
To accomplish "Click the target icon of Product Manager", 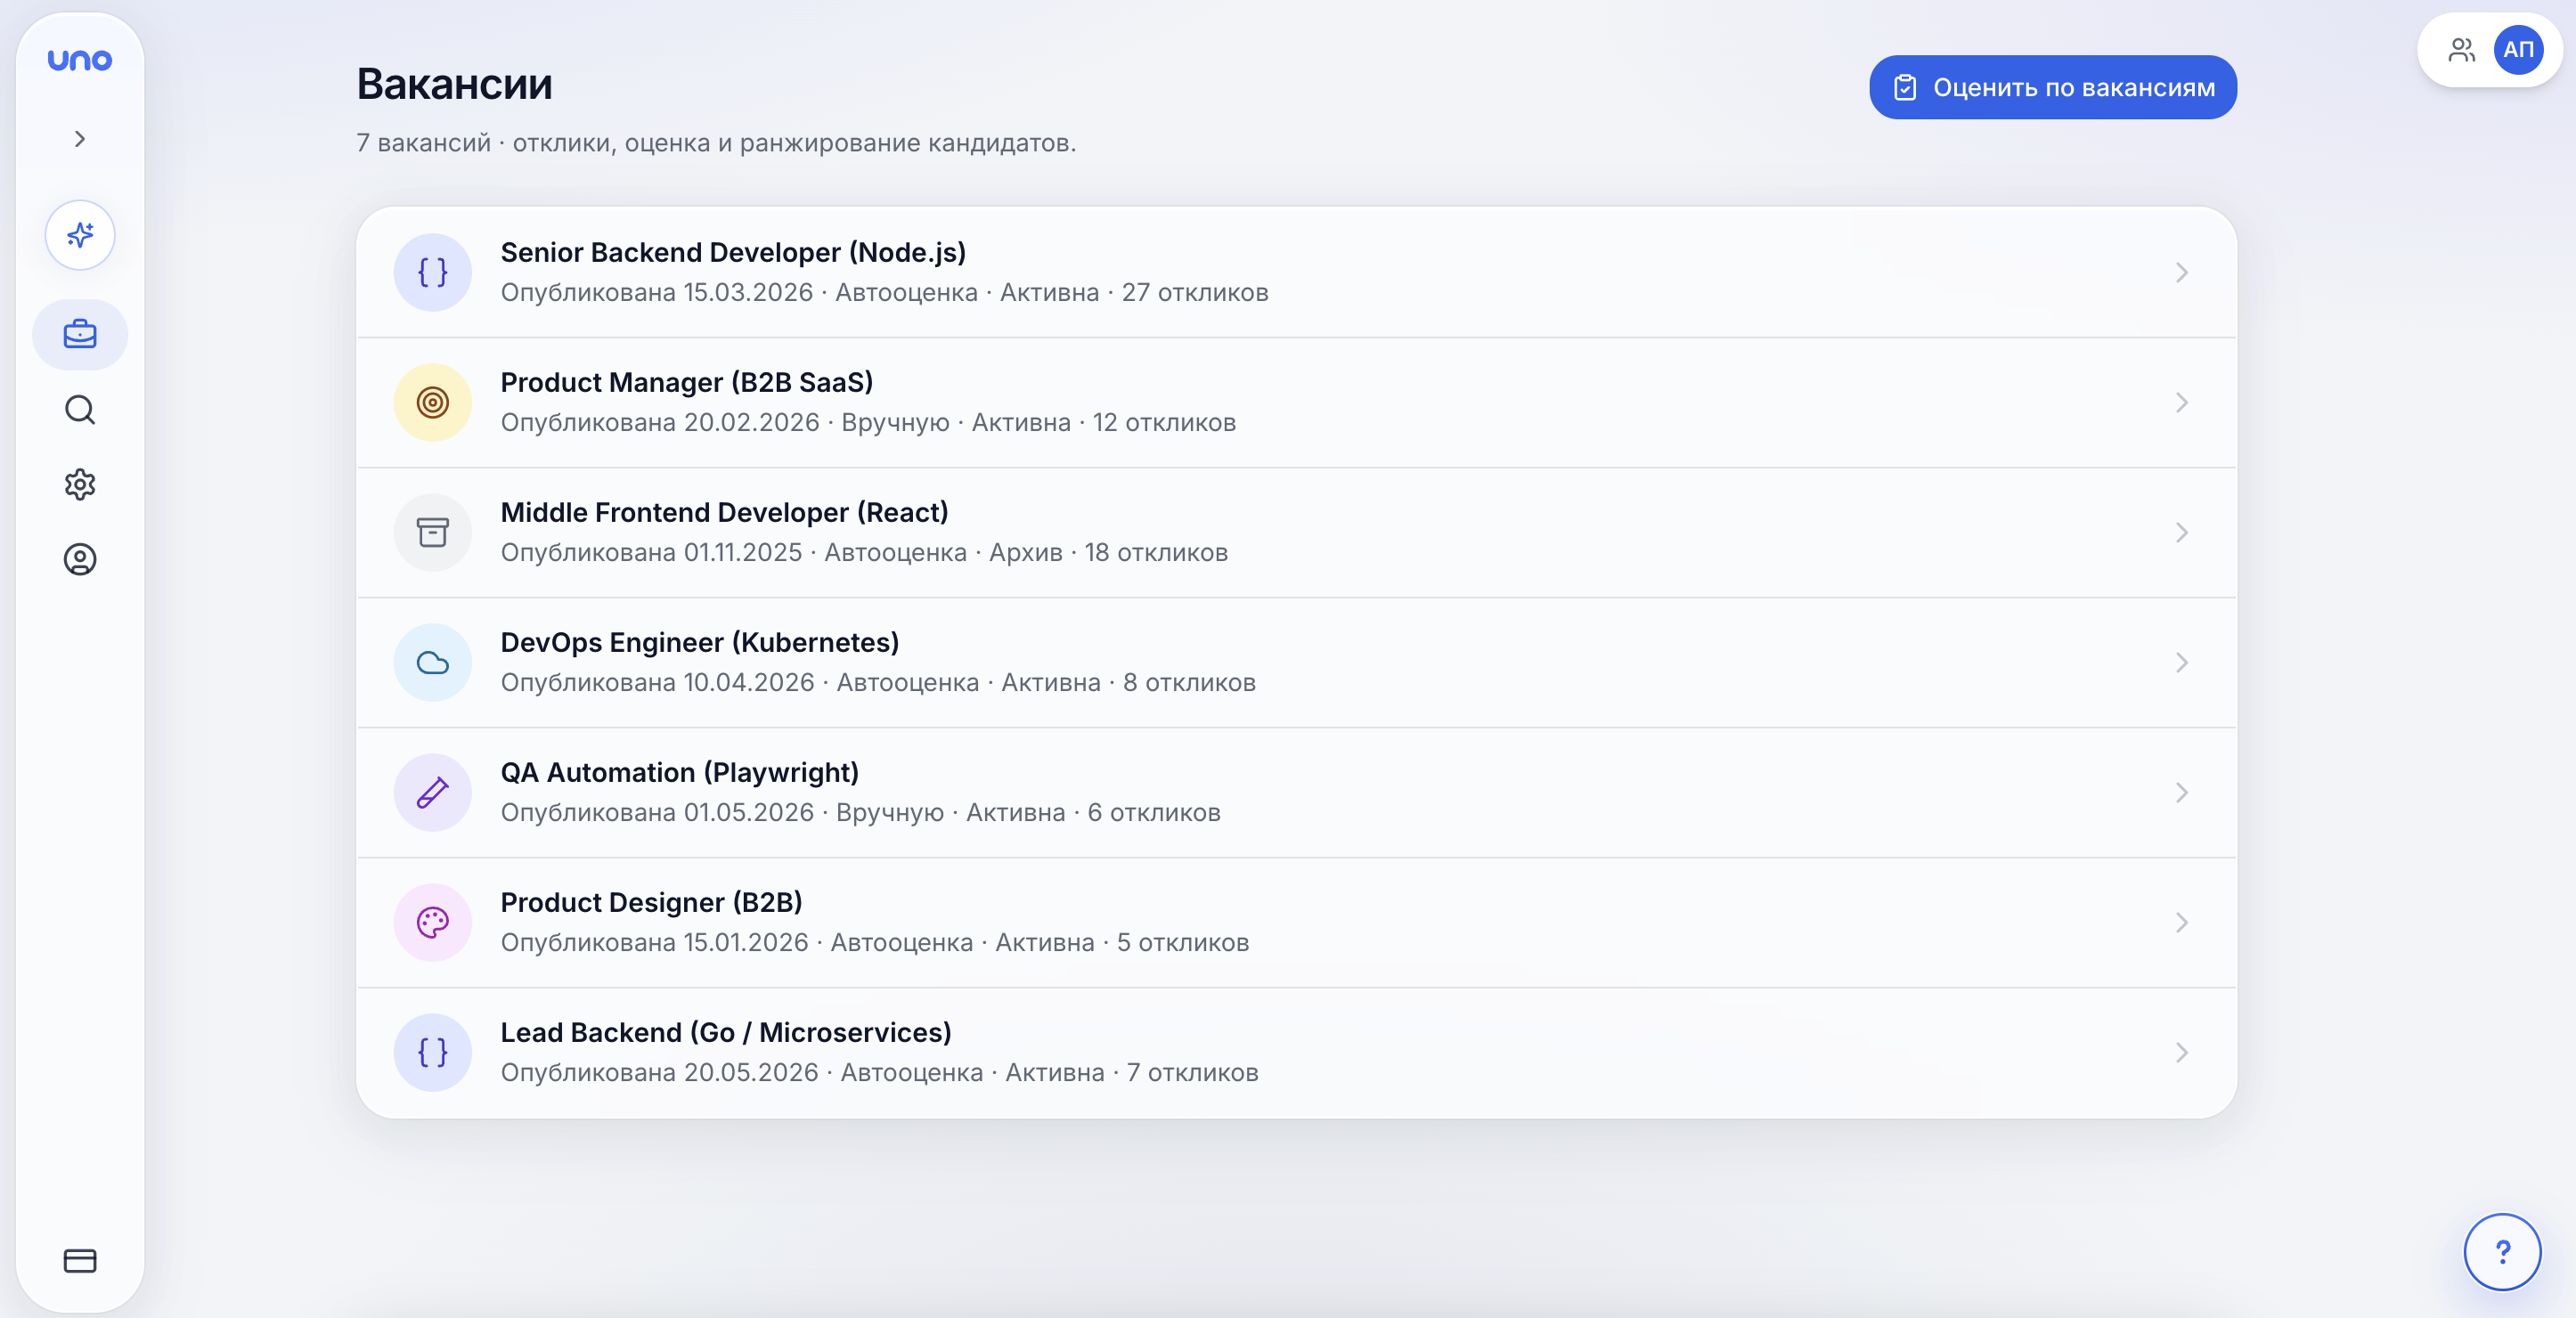I will point(432,402).
